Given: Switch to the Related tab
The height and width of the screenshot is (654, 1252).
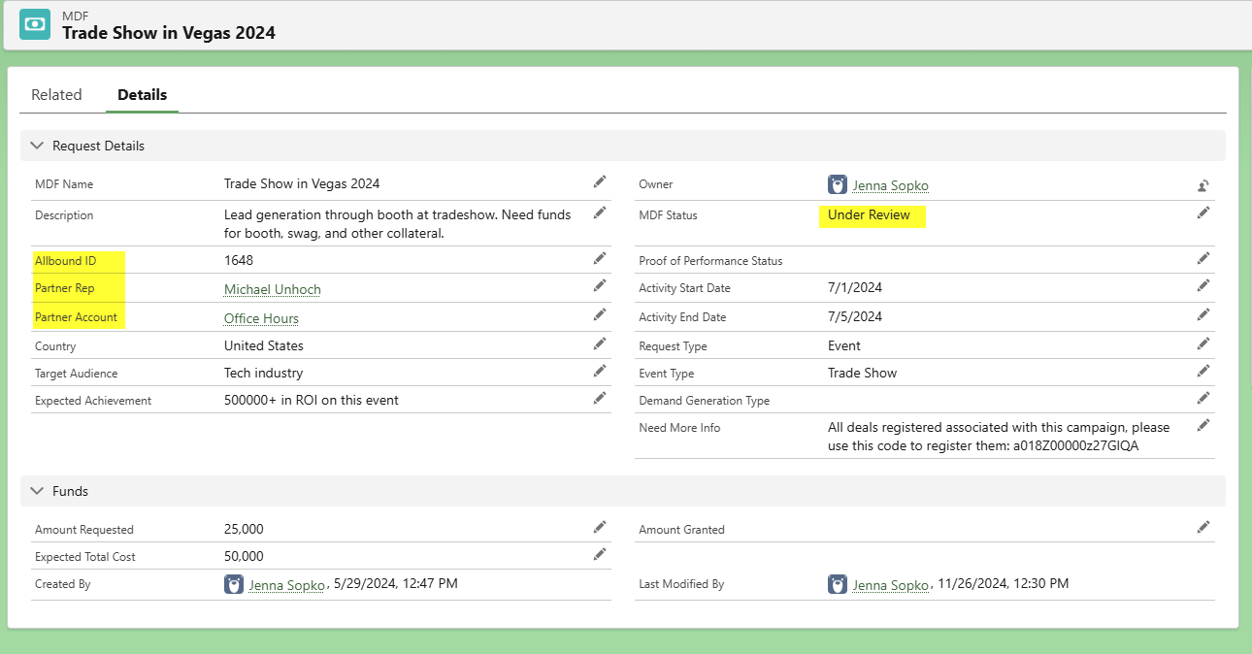Looking at the screenshot, I should 56,95.
